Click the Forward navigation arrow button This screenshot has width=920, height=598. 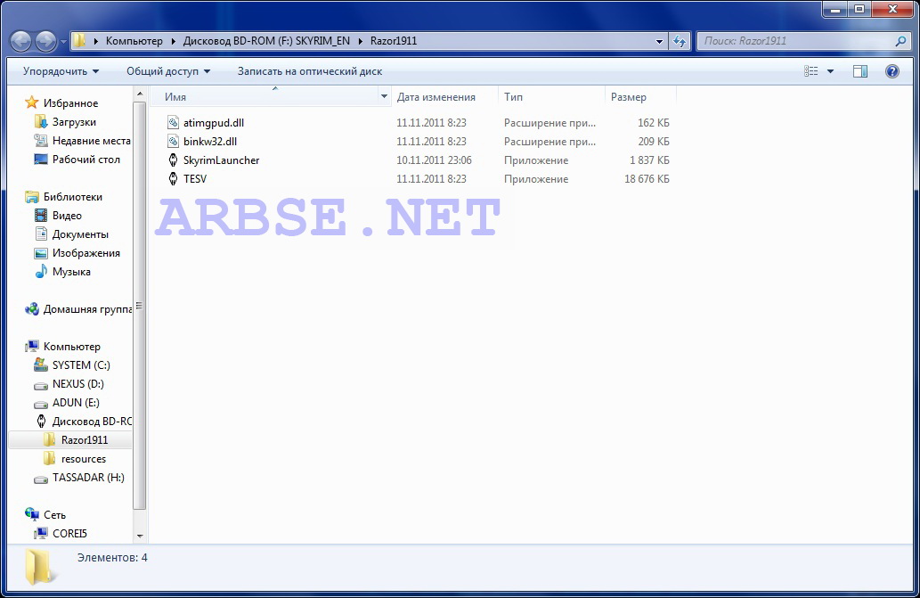[45, 41]
